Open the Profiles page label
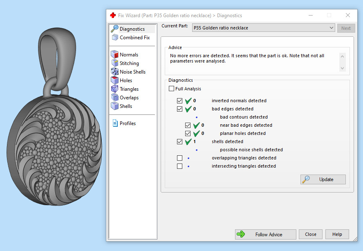This screenshot has height=251, width=363. [128, 123]
